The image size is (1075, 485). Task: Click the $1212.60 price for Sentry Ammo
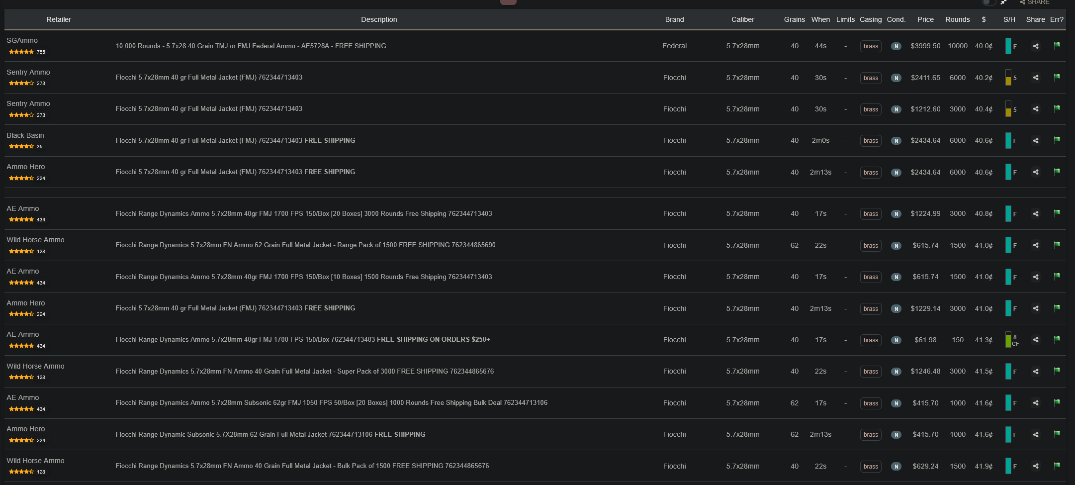click(925, 109)
